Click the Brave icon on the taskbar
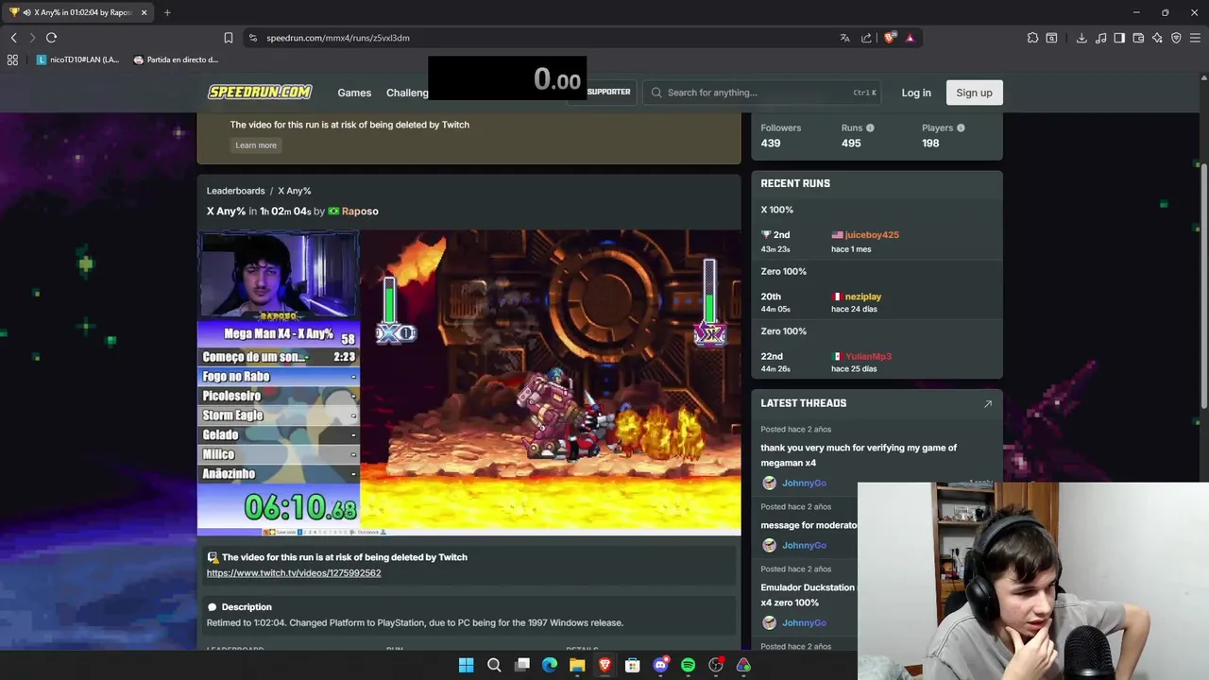The height and width of the screenshot is (680, 1209). (x=604, y=665)
